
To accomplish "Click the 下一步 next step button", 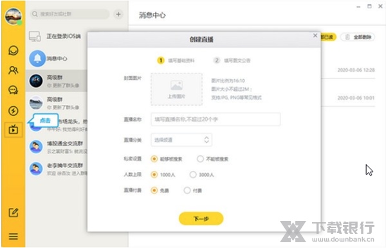I will (201, 218).
